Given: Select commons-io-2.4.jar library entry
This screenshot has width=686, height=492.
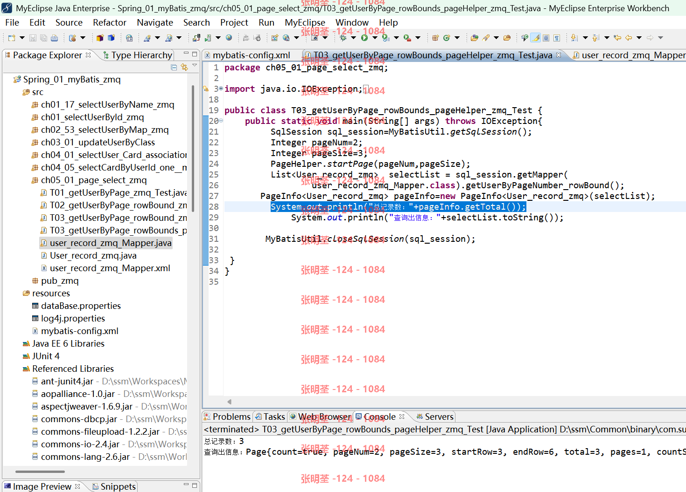Looking at the screenshot, I should (x=109, y=444).
